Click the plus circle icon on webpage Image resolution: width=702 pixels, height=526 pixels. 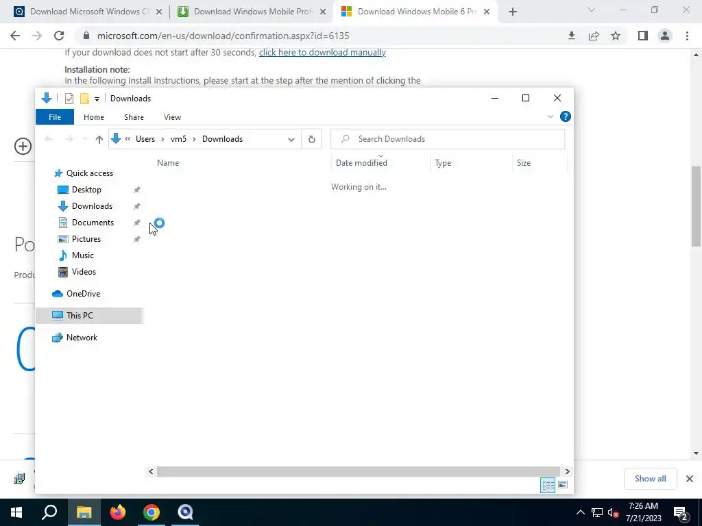click(23, 147)
